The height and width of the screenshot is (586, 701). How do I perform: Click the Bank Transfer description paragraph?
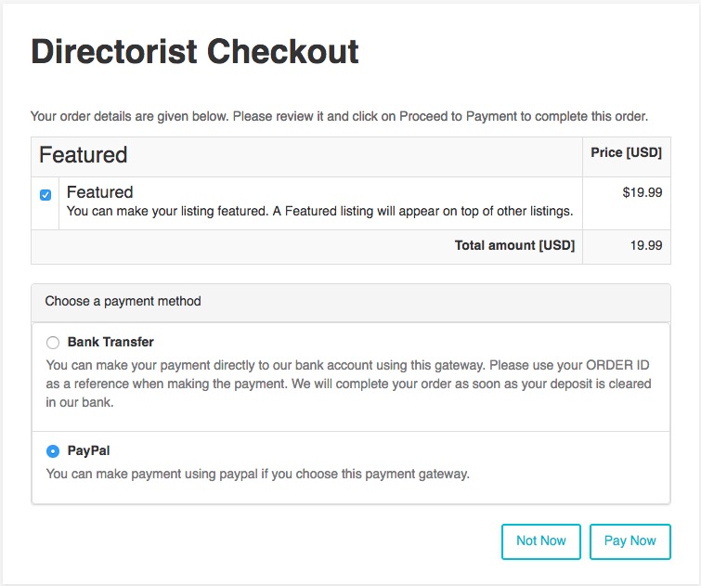point(348,384)
